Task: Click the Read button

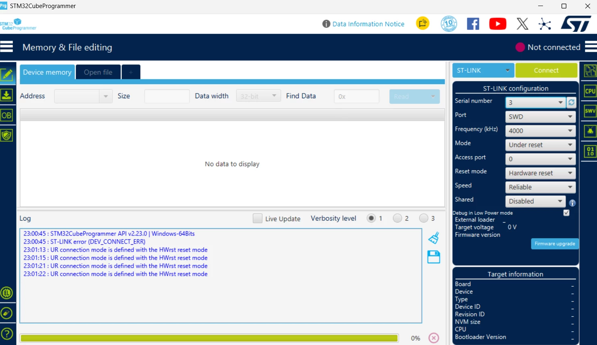Action: 414,96
